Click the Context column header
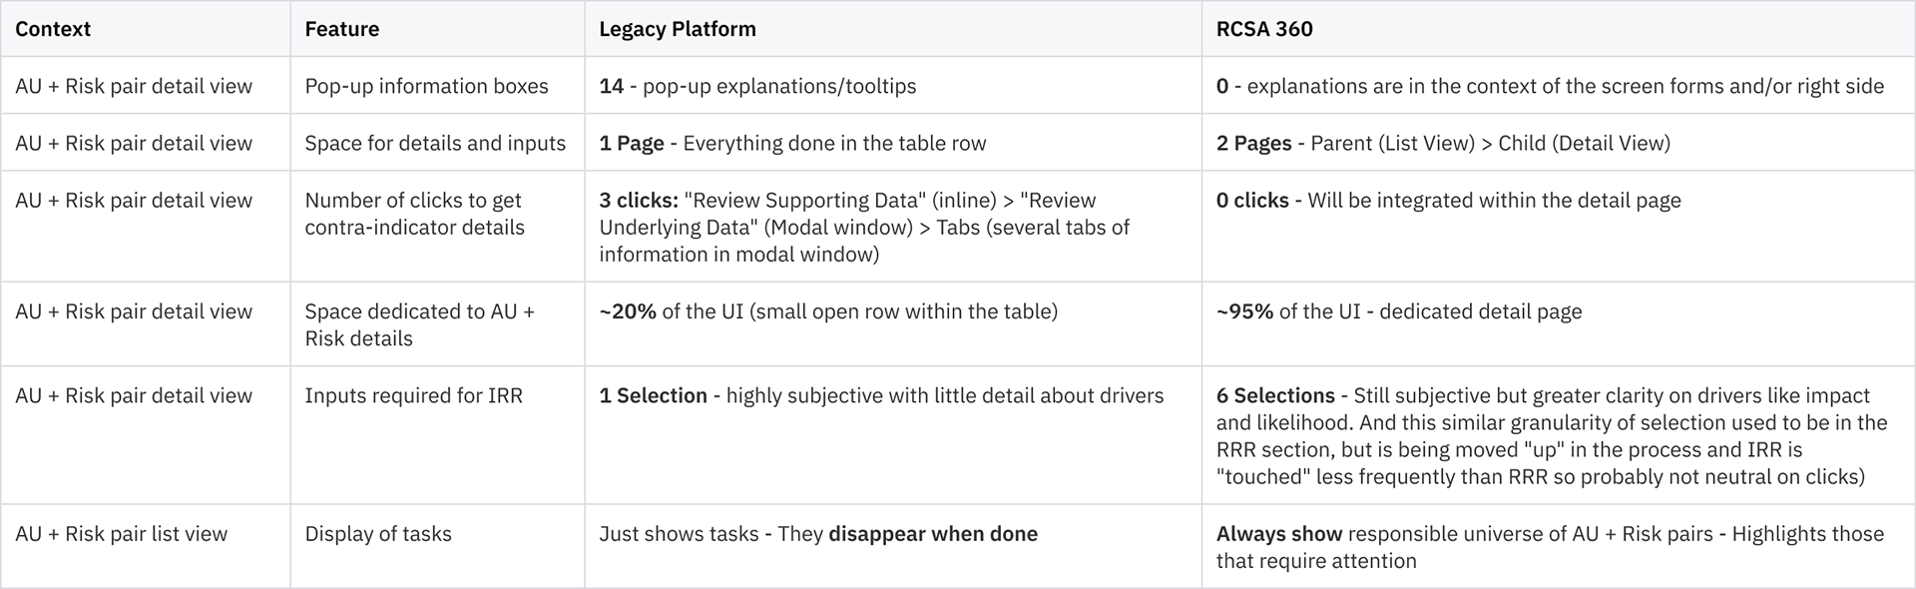Screen dimensions: 1916x589 [53, 29]
